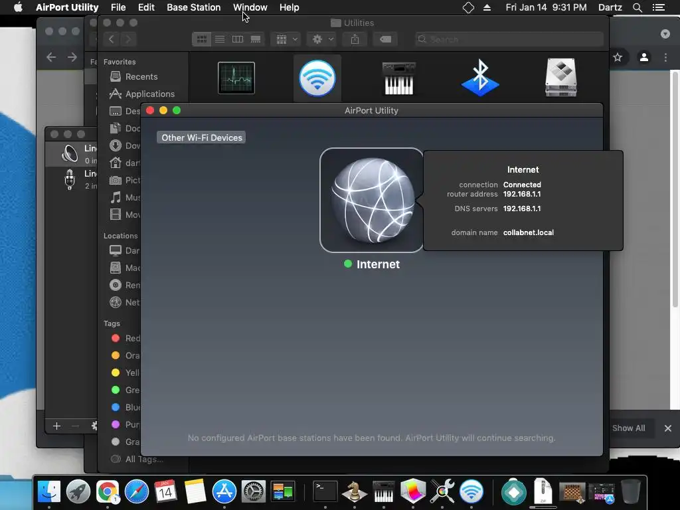Click the date and time in the menu bar
The height and width of the screenshot is (510, 680).
pyautogui.click(x=546, y=7)
